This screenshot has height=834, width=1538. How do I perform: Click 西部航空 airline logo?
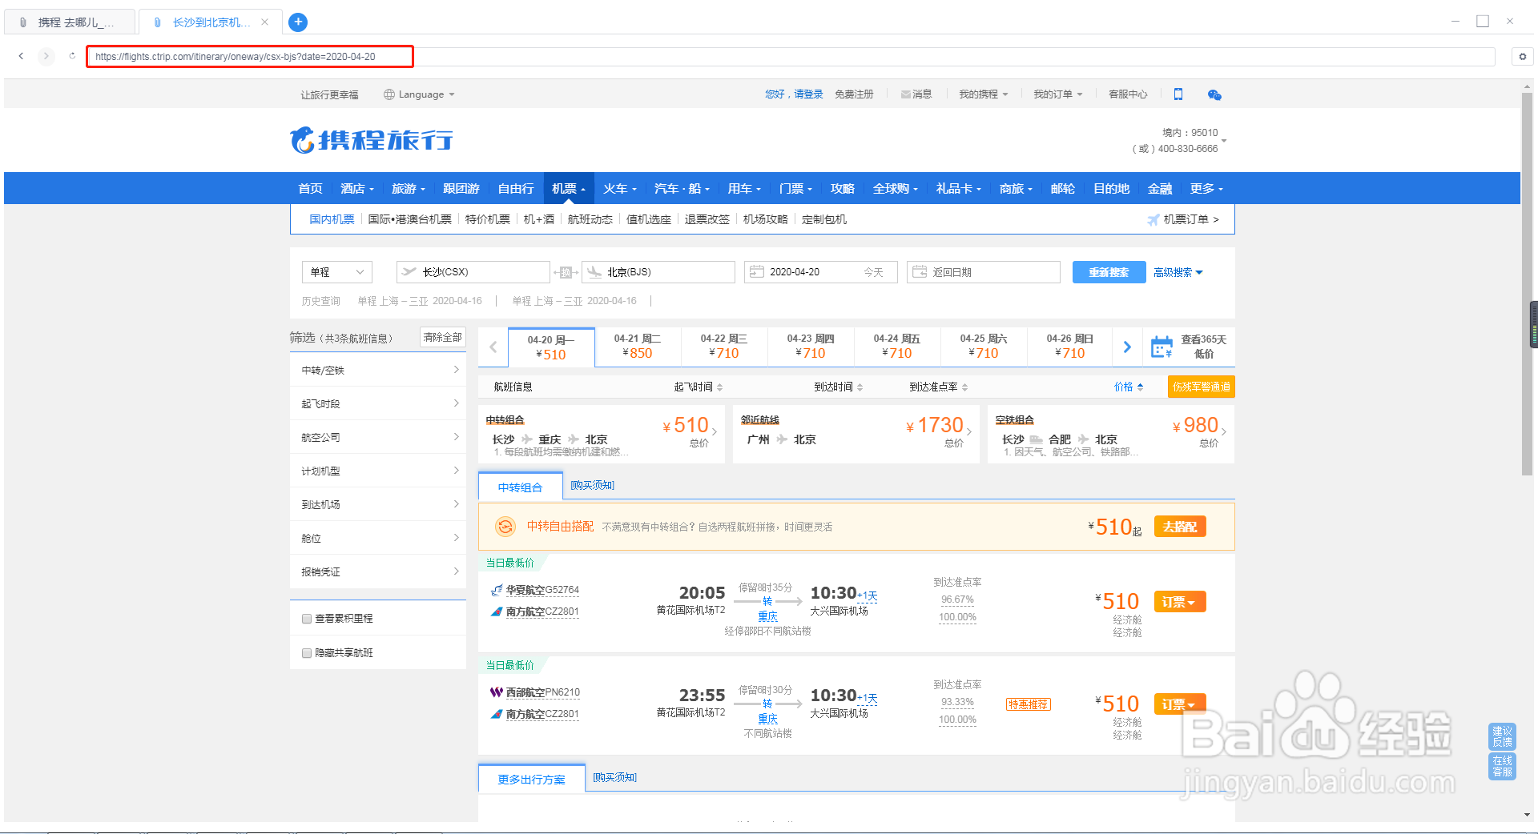point(497,692)
